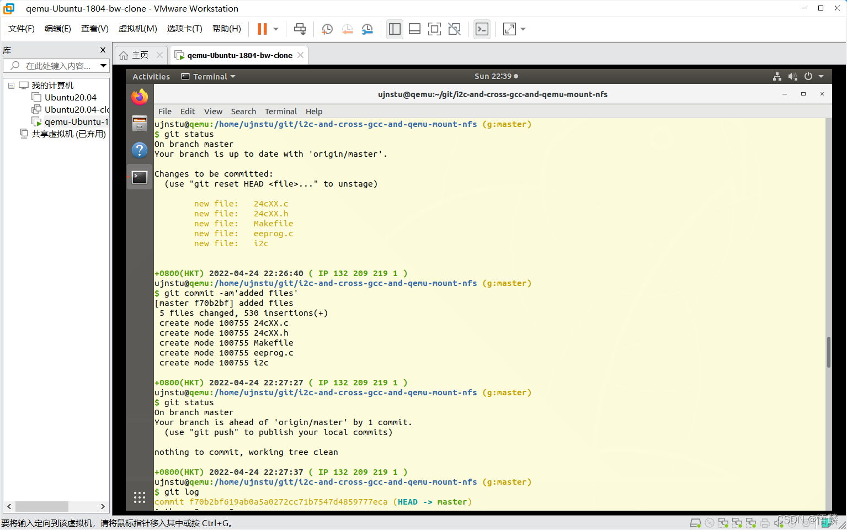The image size is (847, 530).
Task: Open the power options dropdown next to pause
Action: pos(276,29)
